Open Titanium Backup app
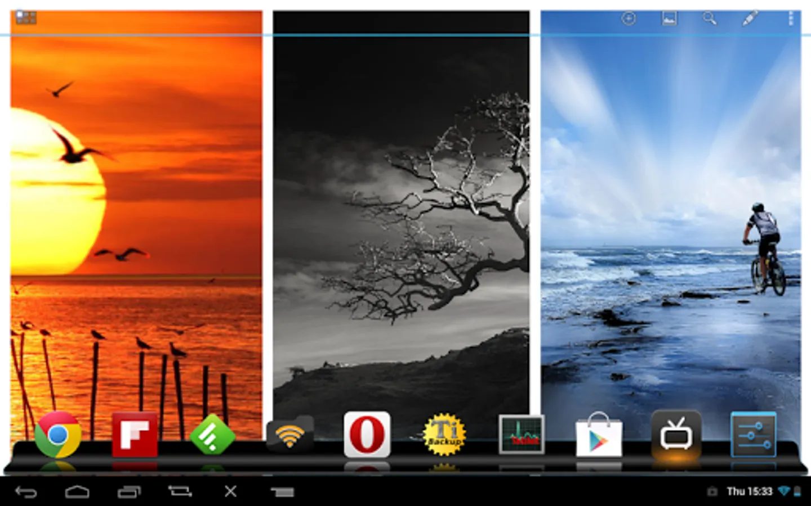This screenshot has width=811, height=506. pyautogui.click(x=444, y=434)
